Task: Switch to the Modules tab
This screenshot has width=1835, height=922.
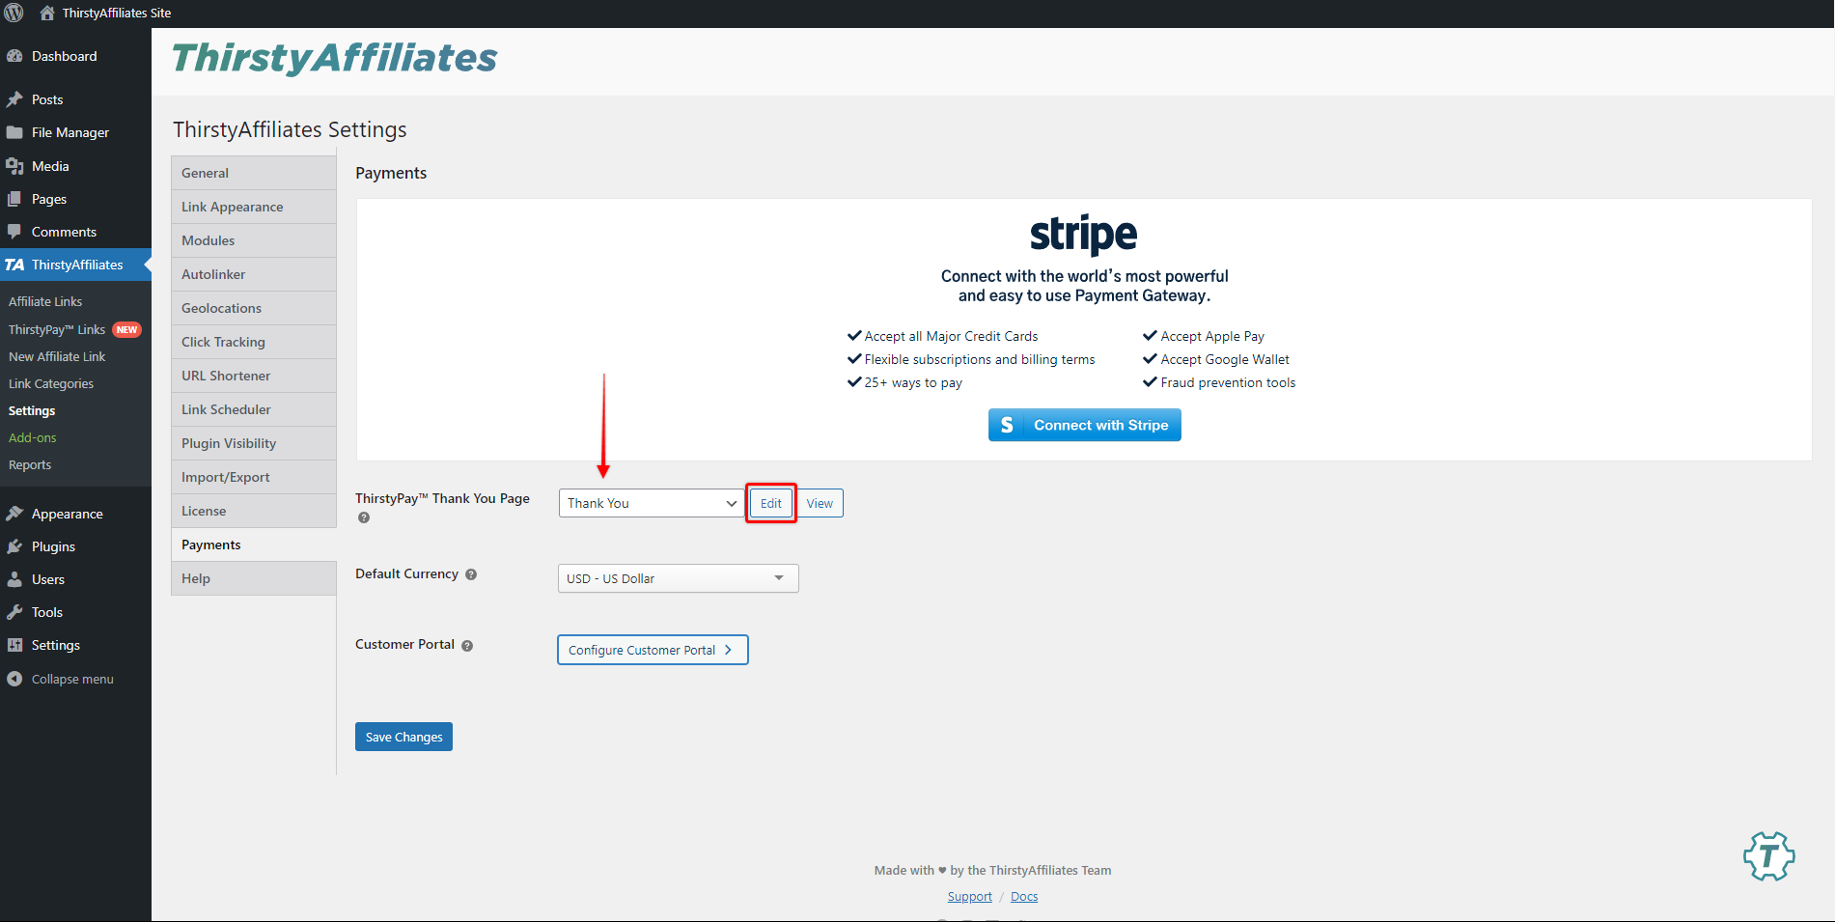Action: [254, 240]
